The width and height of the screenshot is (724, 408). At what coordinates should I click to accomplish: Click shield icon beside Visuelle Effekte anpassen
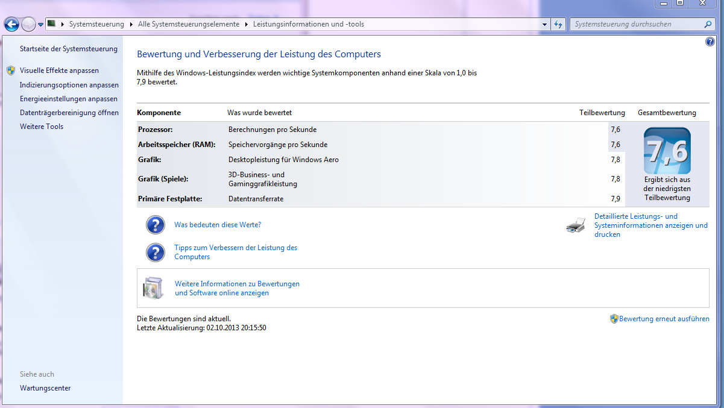pyautogui.click(x=11, y=71)
